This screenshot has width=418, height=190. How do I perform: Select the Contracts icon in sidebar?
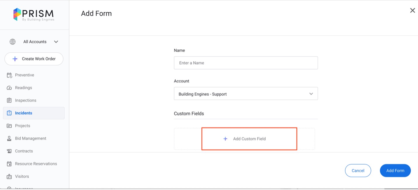[x=9, y=151]
